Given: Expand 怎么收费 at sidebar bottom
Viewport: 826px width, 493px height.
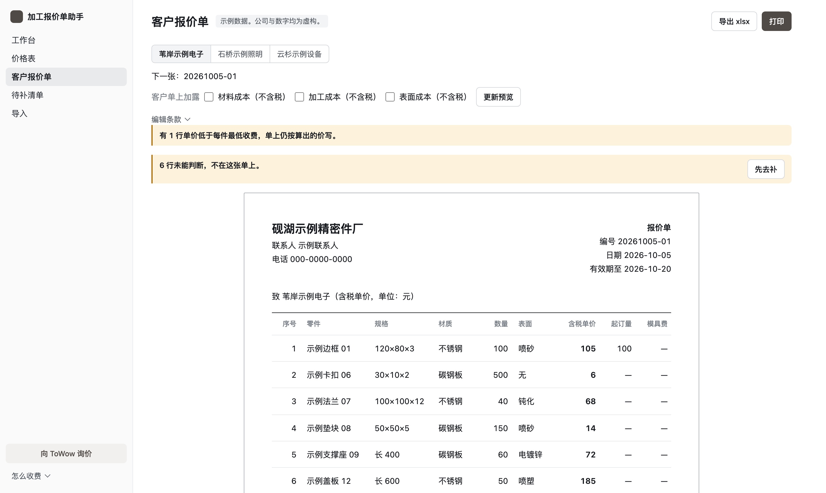Looking at the screenshot, I should coord(31,476).
